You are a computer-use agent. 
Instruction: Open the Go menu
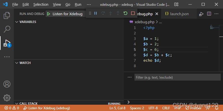(x=68, y=5)
